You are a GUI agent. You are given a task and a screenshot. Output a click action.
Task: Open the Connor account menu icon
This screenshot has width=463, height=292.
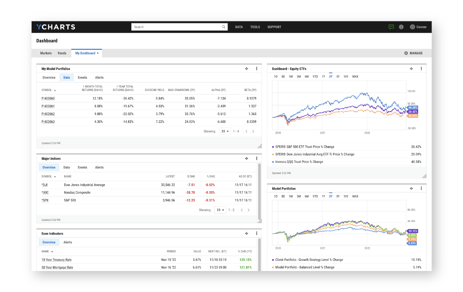click(412, 27)
